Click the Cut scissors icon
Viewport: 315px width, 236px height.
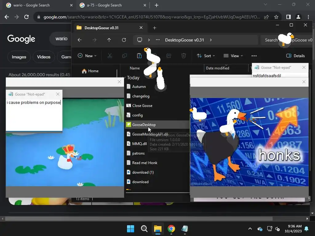point(110,56)
